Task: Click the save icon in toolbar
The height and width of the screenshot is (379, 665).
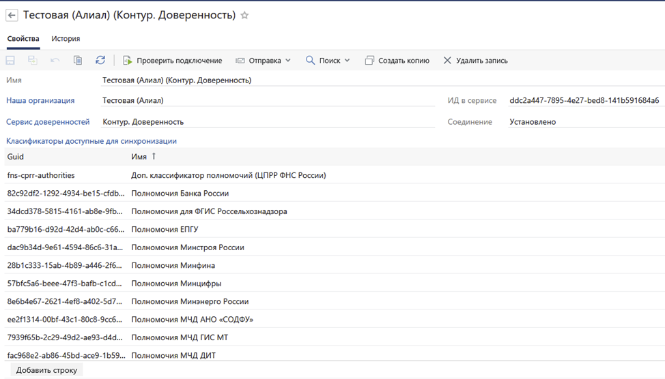Action: [x=10, y=61]
